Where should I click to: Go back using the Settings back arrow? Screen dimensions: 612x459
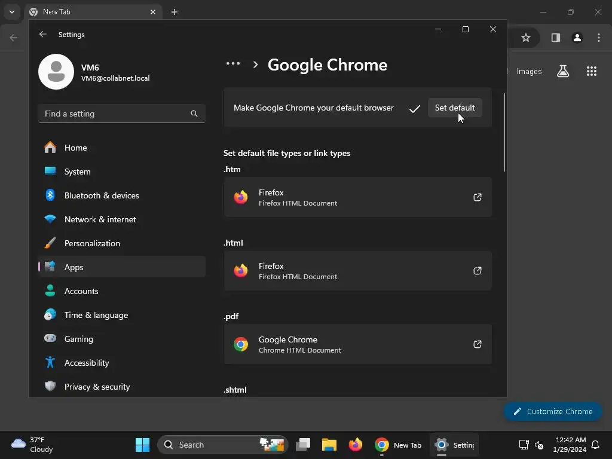coord(43,34)
